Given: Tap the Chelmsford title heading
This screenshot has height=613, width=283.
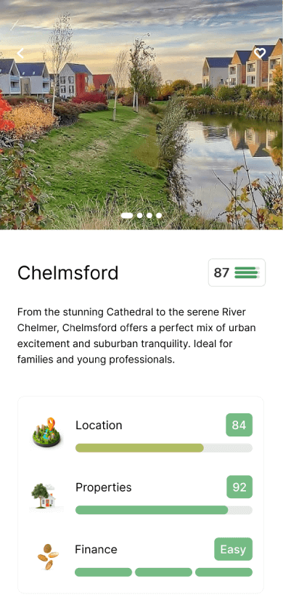Looking at the screenshot, I should pos(68,273).
